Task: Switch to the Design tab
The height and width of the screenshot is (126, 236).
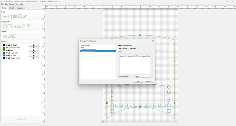Action: pos(4,8)
